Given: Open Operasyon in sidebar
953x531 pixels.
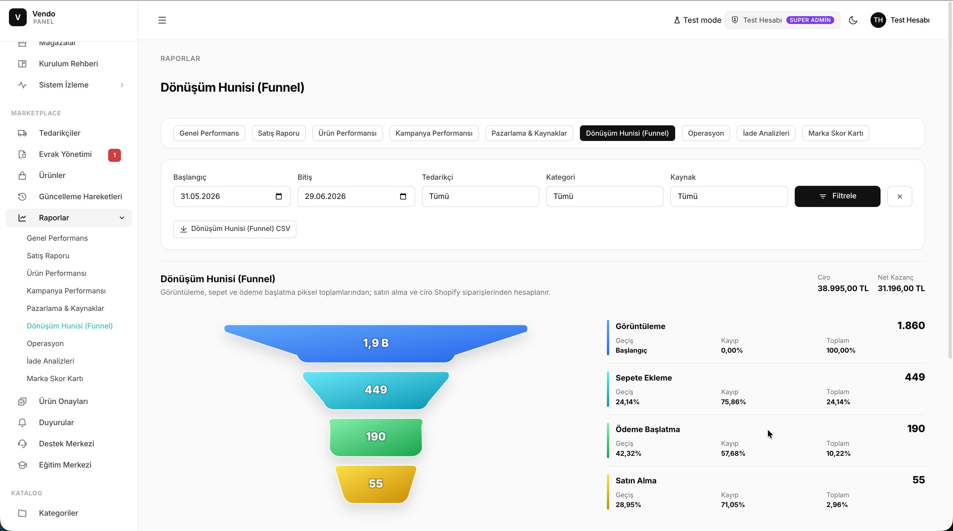Looking at the screenshot, I should click(x=45, y=344).
